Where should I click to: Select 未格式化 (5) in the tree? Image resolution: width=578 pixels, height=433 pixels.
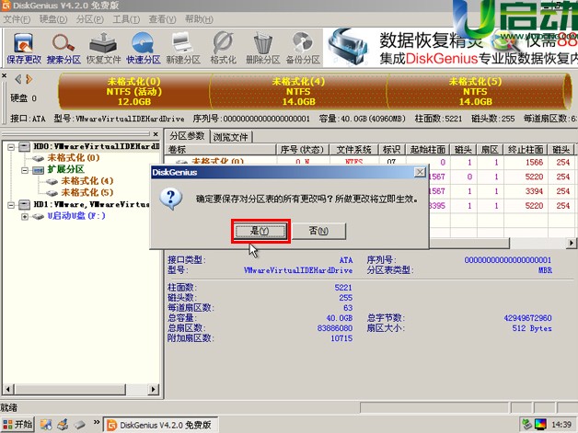[87, 192]
